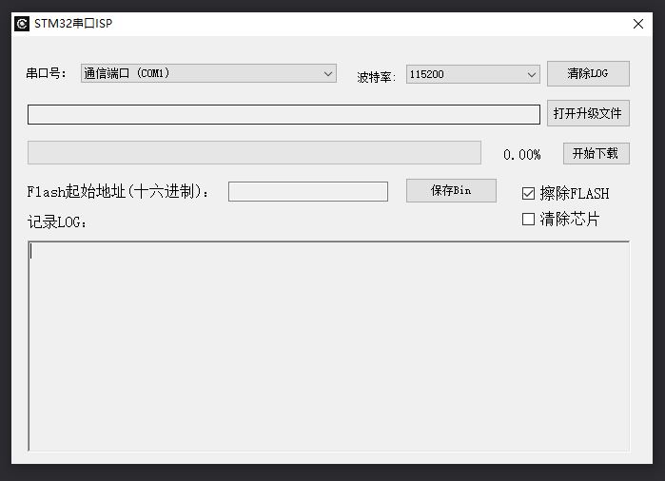The height and width of the screenshot is (481, 665).
Task: Click the 波特率 label
Action: click(x=376, y=77)
